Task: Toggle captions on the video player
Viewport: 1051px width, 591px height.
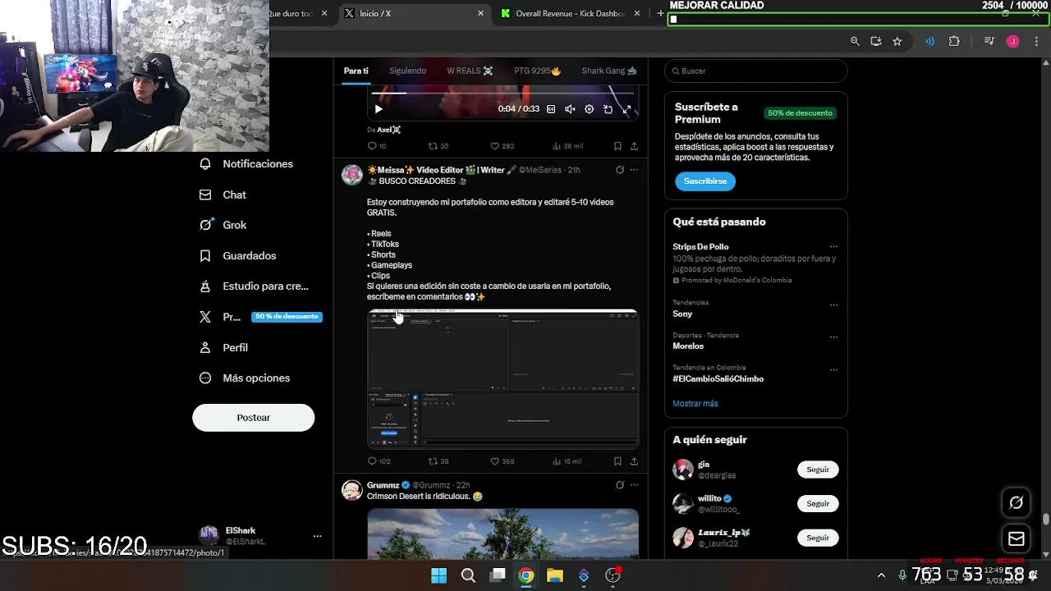Action: pyautogui.click(x=551, y=109)
